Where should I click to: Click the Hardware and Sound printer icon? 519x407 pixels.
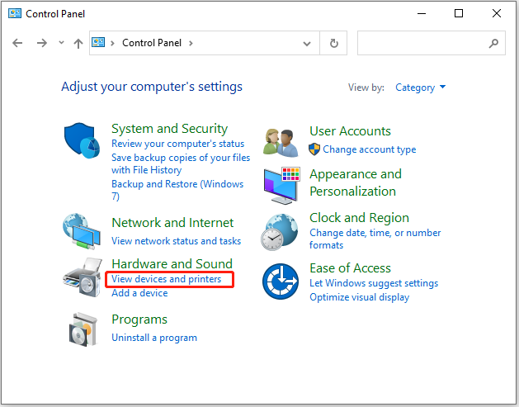[83, 277]
